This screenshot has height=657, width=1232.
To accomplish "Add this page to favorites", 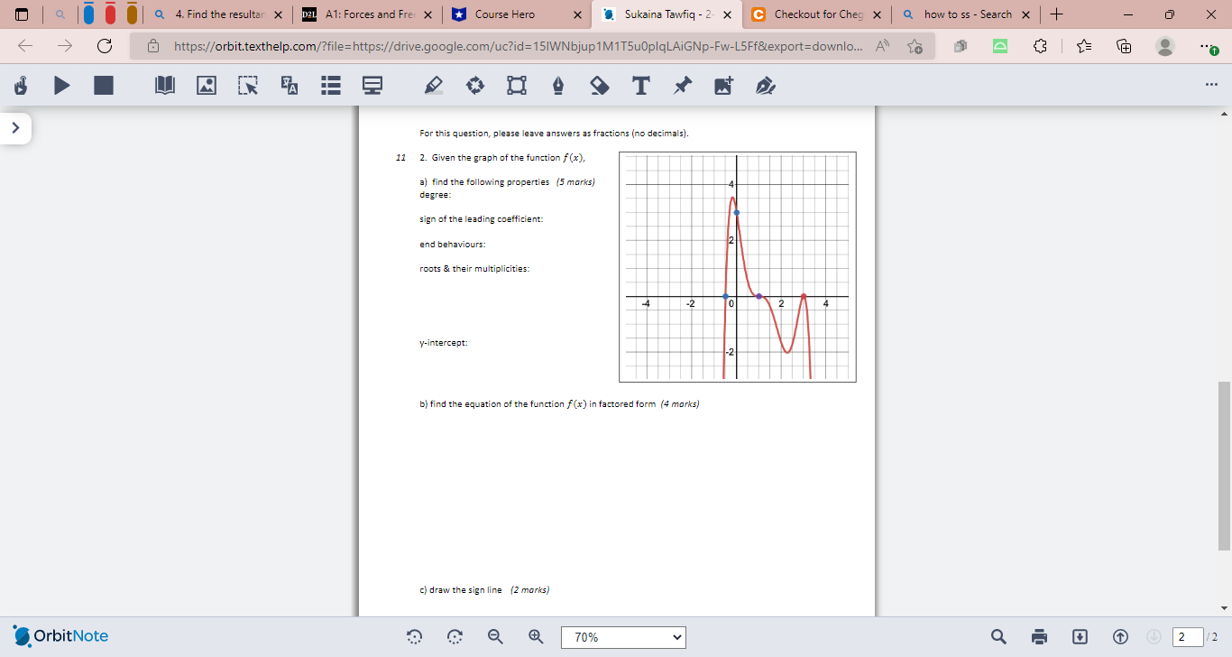I will pyautogui.click(x=915, y=46).
